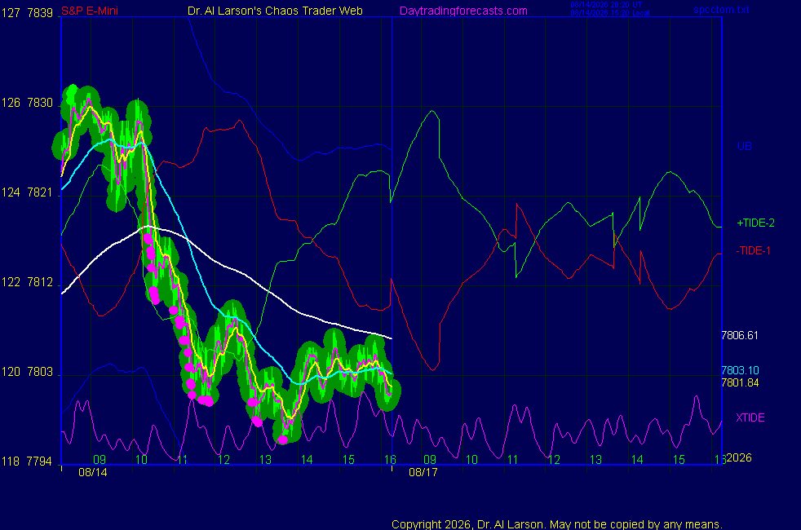The width and height of the screenshot is (801, 530).
Task: Click the '08/17' date label
Action: (423, 472)
